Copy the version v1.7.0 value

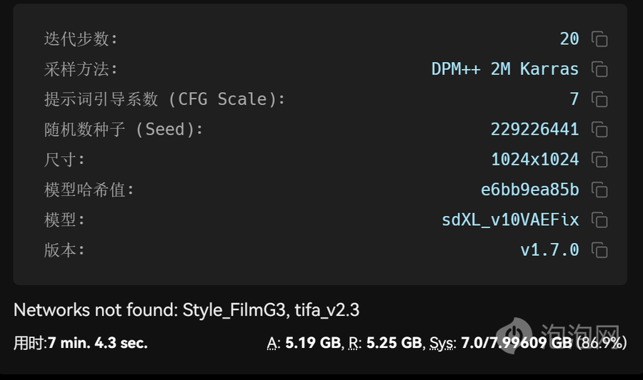pos(599,250)
